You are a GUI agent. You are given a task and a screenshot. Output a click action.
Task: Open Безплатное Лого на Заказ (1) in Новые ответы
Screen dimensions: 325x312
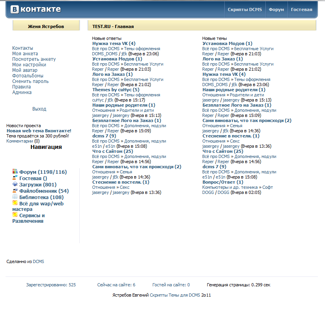[127, 121]
